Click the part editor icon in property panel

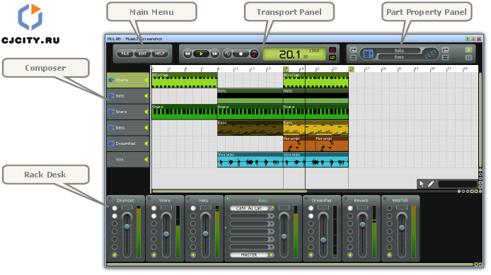[368, 54]
